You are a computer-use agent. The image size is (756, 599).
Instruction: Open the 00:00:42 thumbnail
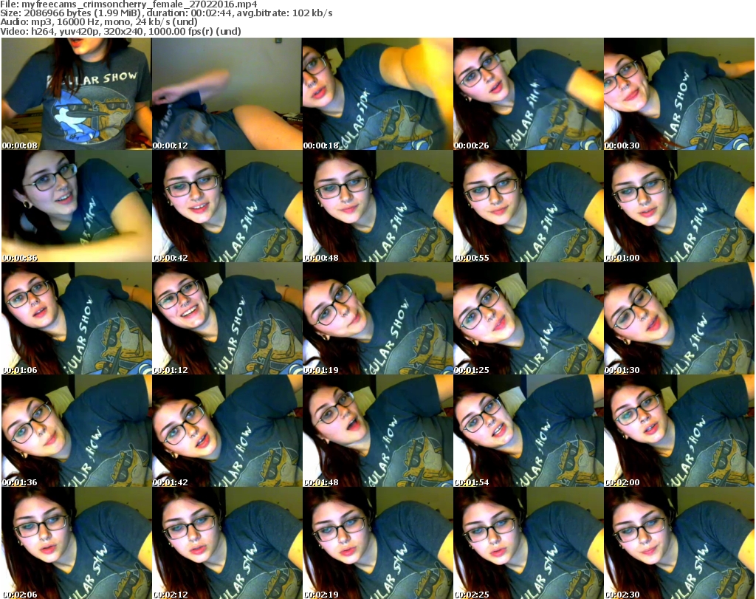point(227,206)
